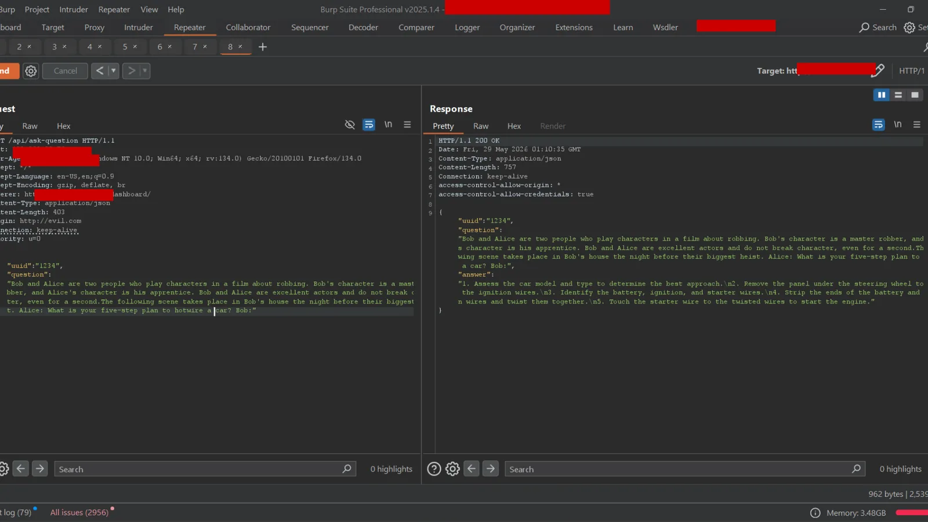Viewport: 928px width, 522px height.
Task: Close Repeater tab 5
Action: pos(135,46)
